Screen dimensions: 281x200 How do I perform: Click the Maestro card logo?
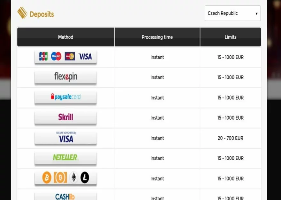(56, 57)
